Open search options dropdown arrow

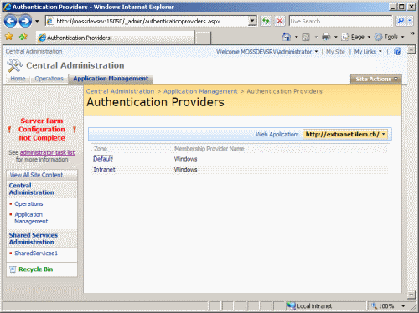[410, 21]
